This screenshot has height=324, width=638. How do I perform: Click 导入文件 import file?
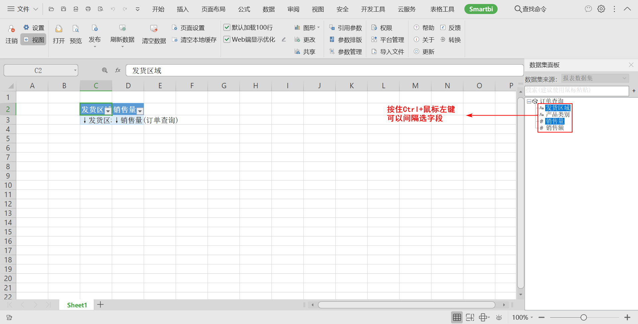(388, 52)
